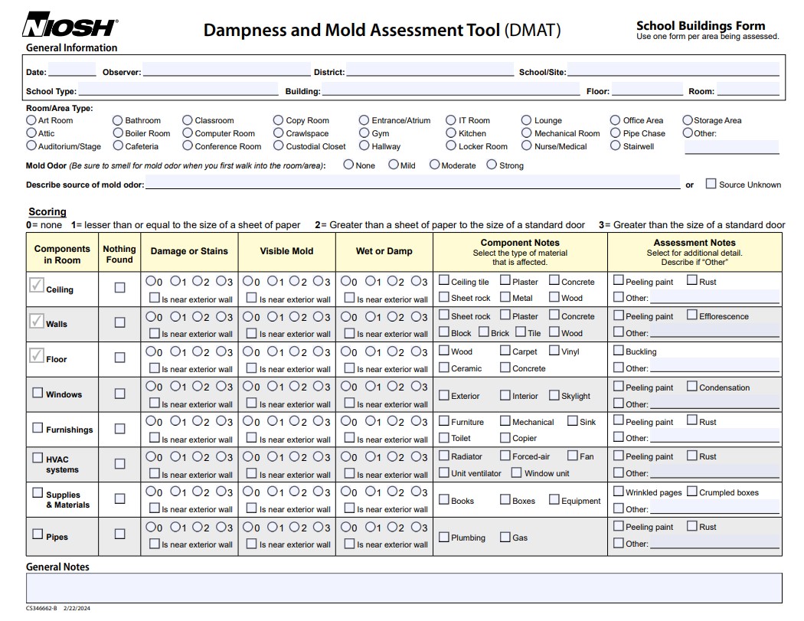Check Condensation in Windows assessment notes
804x621 pixels.
point(692,386)
